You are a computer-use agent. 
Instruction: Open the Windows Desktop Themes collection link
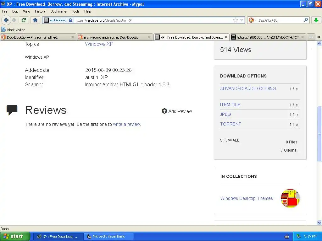pos(247,198)
